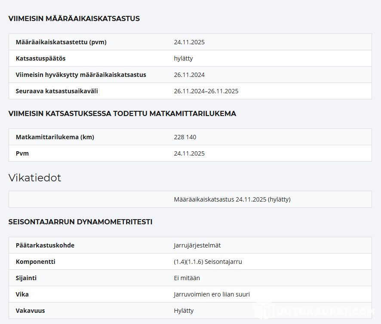Image resolution: width=381 pixels, height=324 pixels.
Task: Click the '(1.4)(1.1.6) Seisontajarru' component value
Action: coord(208,262)
